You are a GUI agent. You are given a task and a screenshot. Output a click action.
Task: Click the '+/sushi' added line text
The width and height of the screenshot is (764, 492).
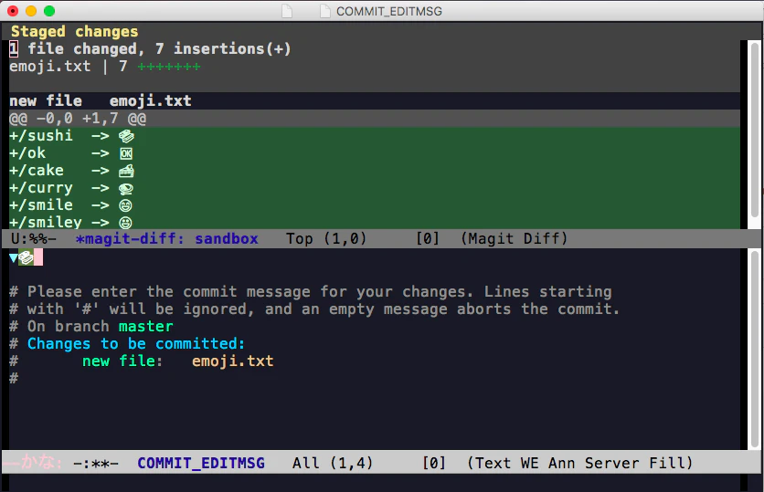(41, 136)
